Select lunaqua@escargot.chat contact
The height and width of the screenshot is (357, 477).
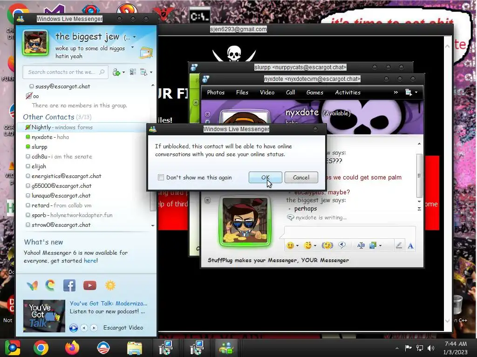click(x=82, y=196)
